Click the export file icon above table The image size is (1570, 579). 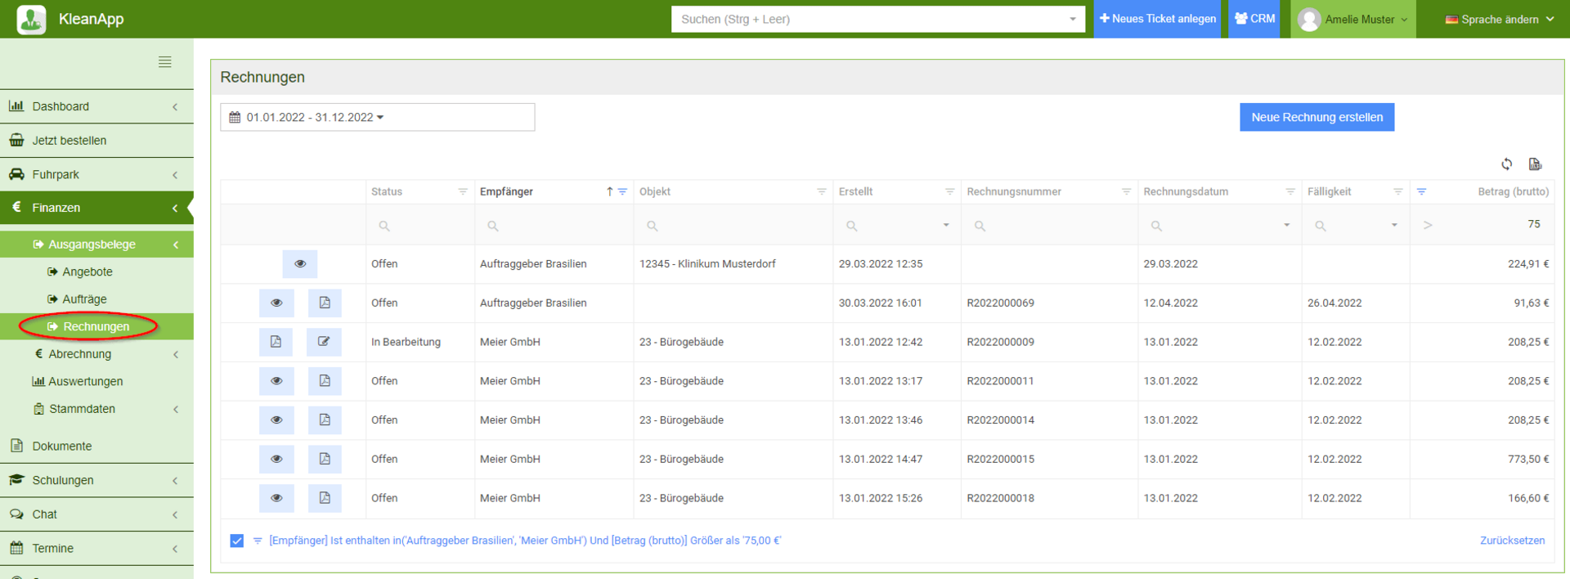1535,164
